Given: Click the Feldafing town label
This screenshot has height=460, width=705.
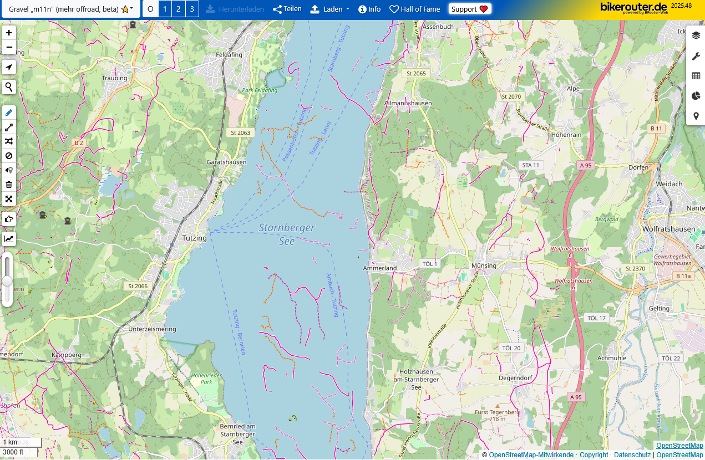Looking at the screenshot, I should [229, 55].
